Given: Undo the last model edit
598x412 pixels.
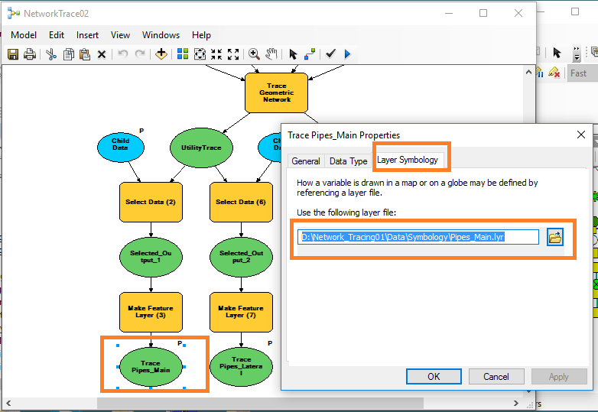Looking at the screenshot, I should [122, 54].
